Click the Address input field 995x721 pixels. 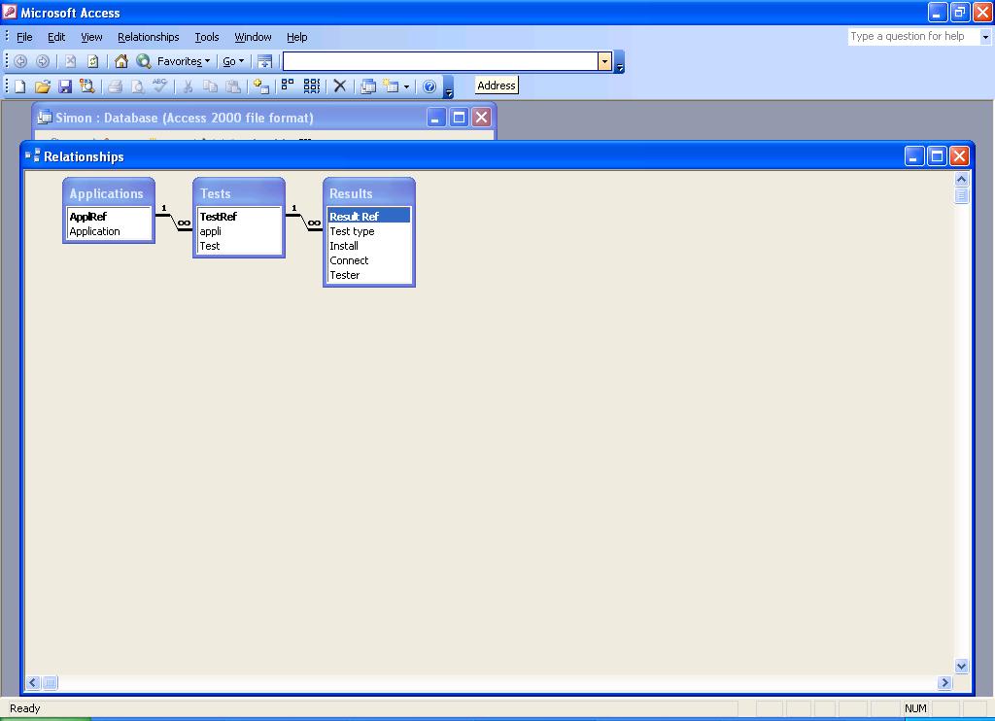tap(440, 61)
